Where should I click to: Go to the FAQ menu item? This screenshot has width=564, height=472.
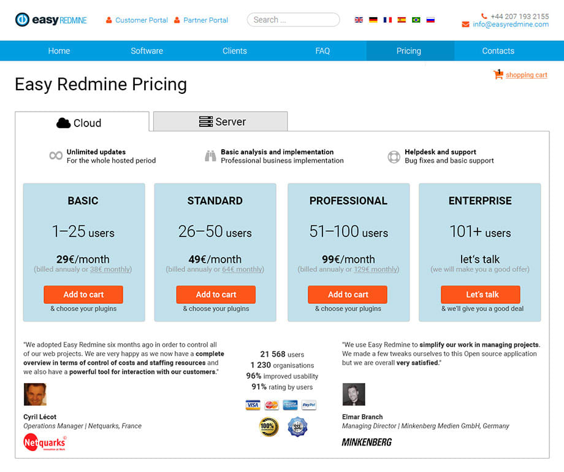322,51
